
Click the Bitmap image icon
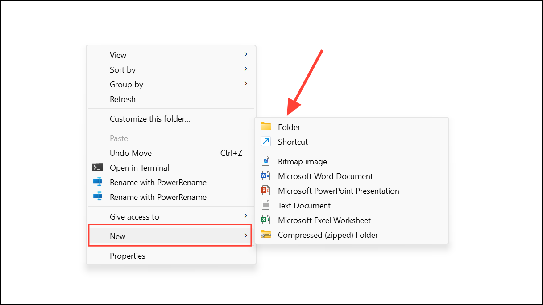click(x=266, y=161)
